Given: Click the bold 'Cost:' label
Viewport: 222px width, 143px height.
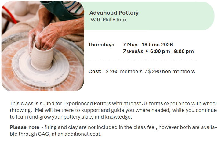Looking at the screenshot, I should pos(95,71).
